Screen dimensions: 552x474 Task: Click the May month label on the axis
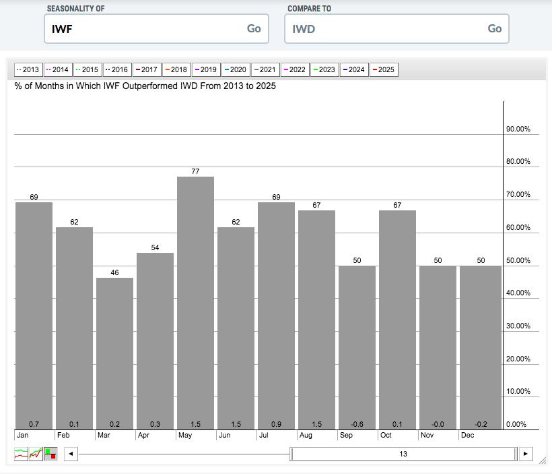click(x=185, y=435)
